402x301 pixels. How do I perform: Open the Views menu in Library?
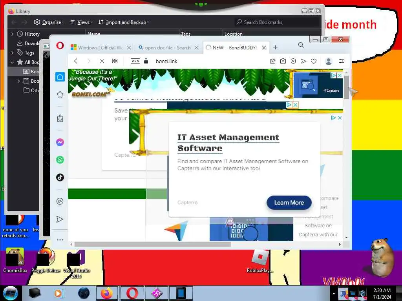(81, 22)
